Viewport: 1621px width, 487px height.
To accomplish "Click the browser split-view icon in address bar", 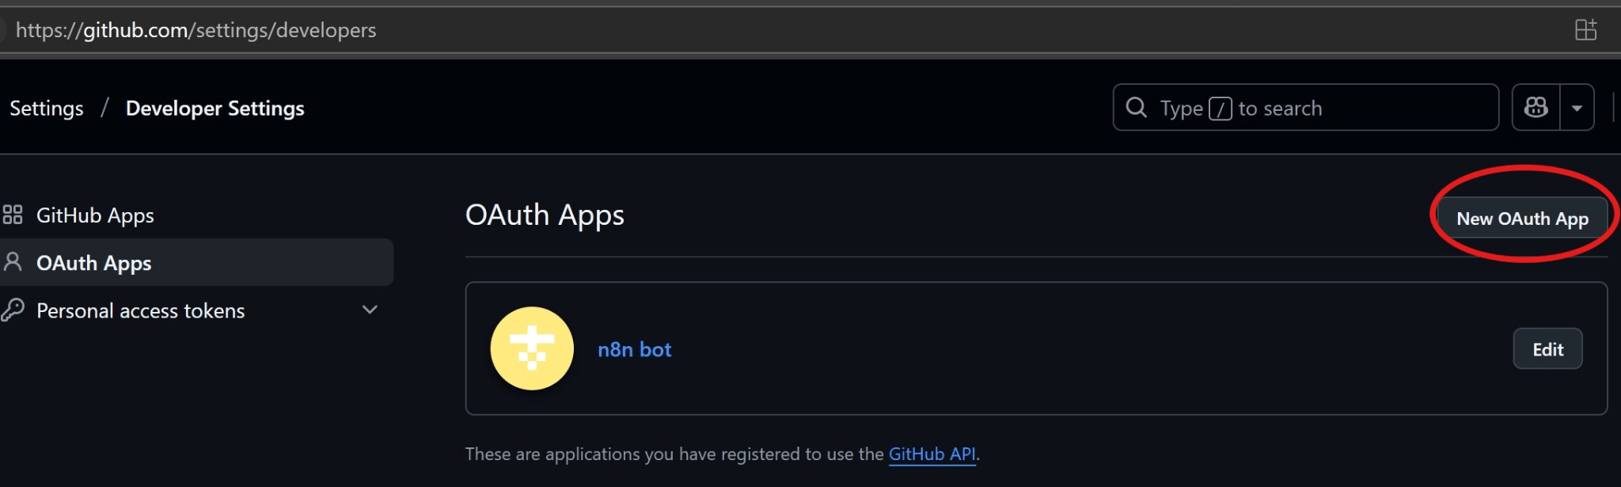I will point(1585,30).
